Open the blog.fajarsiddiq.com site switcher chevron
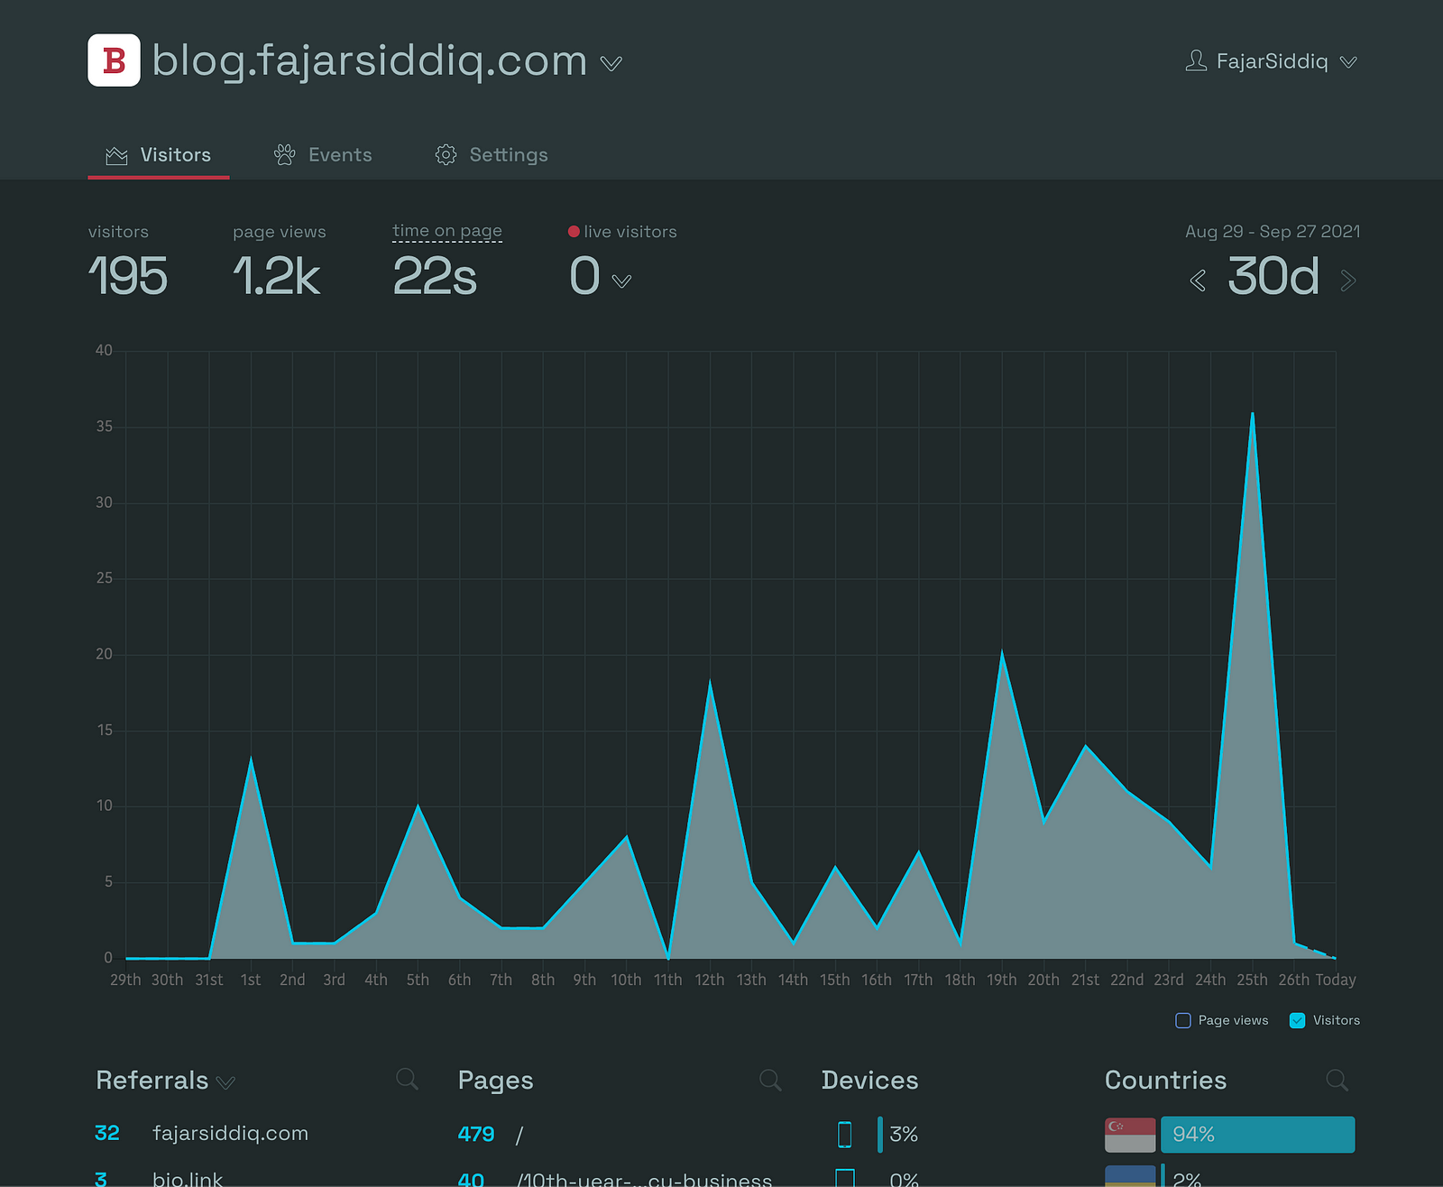 coord(611,63)
